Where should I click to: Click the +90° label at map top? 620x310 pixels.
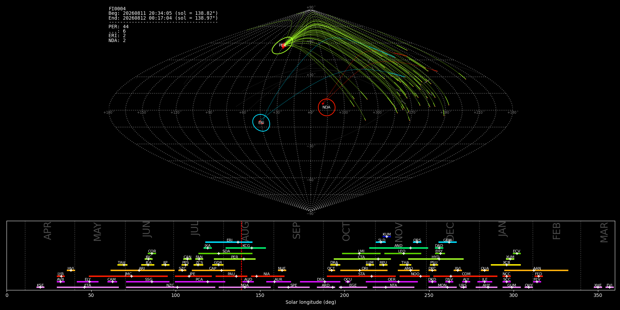tap(310, 8)
